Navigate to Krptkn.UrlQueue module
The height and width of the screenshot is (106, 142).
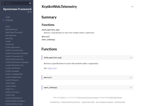(x=12, y=92)
